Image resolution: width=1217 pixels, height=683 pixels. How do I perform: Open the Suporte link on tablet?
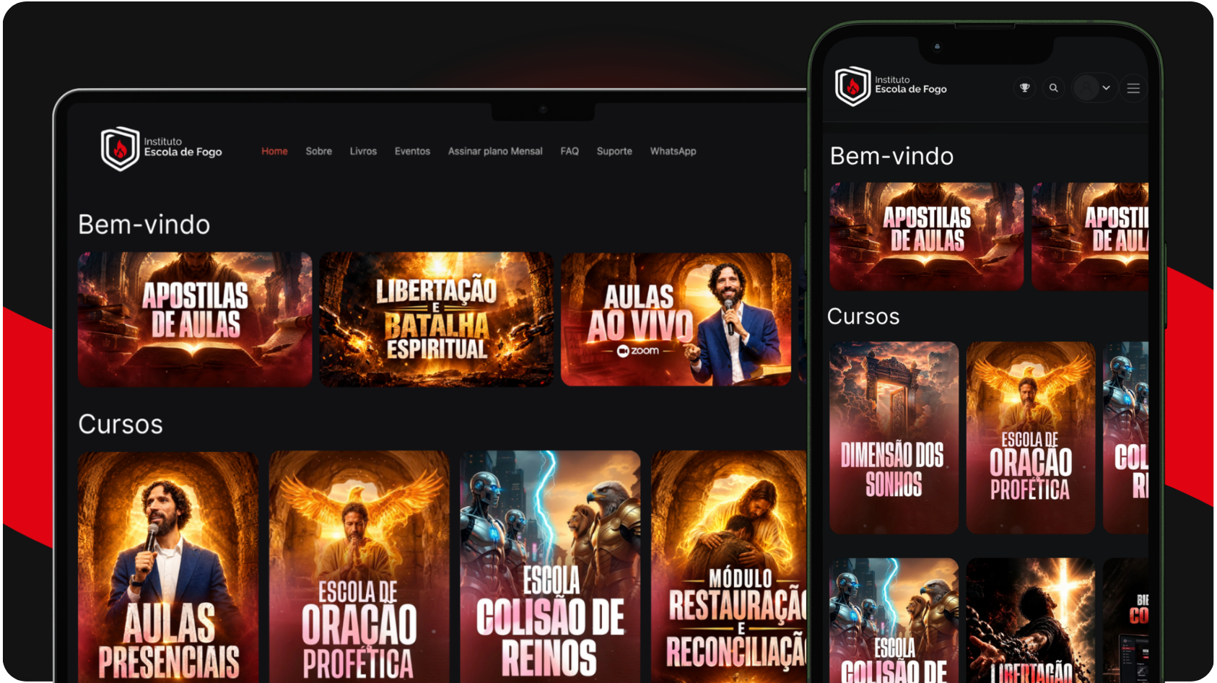pos(614,151)
